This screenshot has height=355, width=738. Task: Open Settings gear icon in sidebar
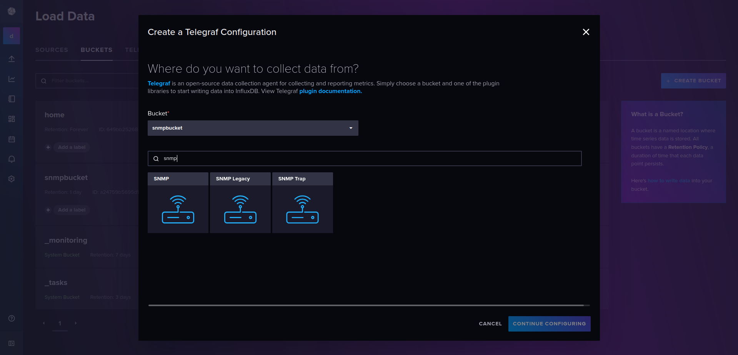pos(12,179)
